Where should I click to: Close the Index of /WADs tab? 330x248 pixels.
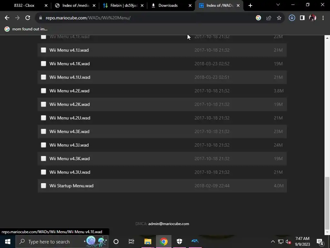(238, 6)
